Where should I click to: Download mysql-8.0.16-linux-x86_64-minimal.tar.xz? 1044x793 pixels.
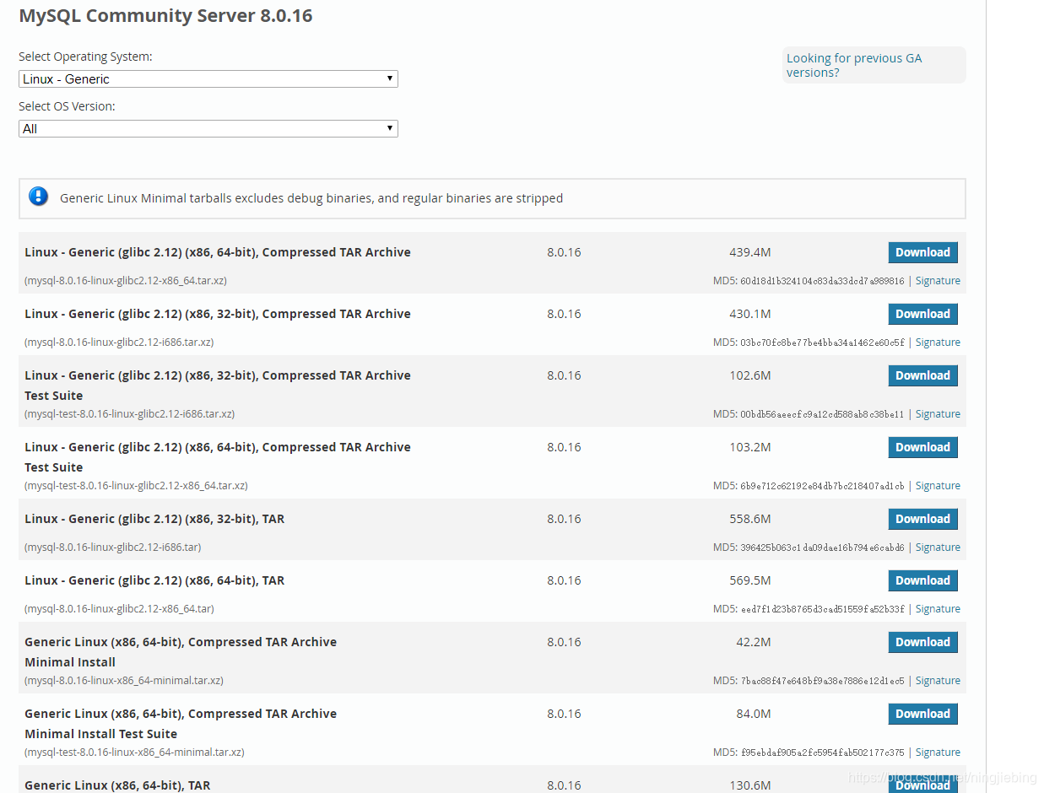coord(922,642)
